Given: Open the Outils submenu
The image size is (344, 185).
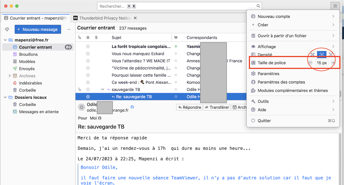Looking at the screenshot, I should [293, 101].
